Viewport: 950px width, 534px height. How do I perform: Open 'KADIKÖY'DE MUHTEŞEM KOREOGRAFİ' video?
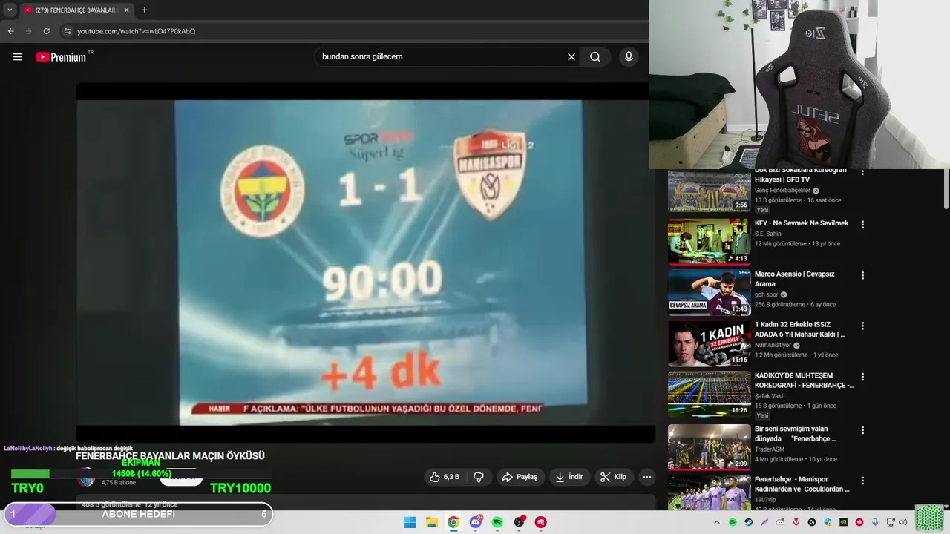[805, 380]
